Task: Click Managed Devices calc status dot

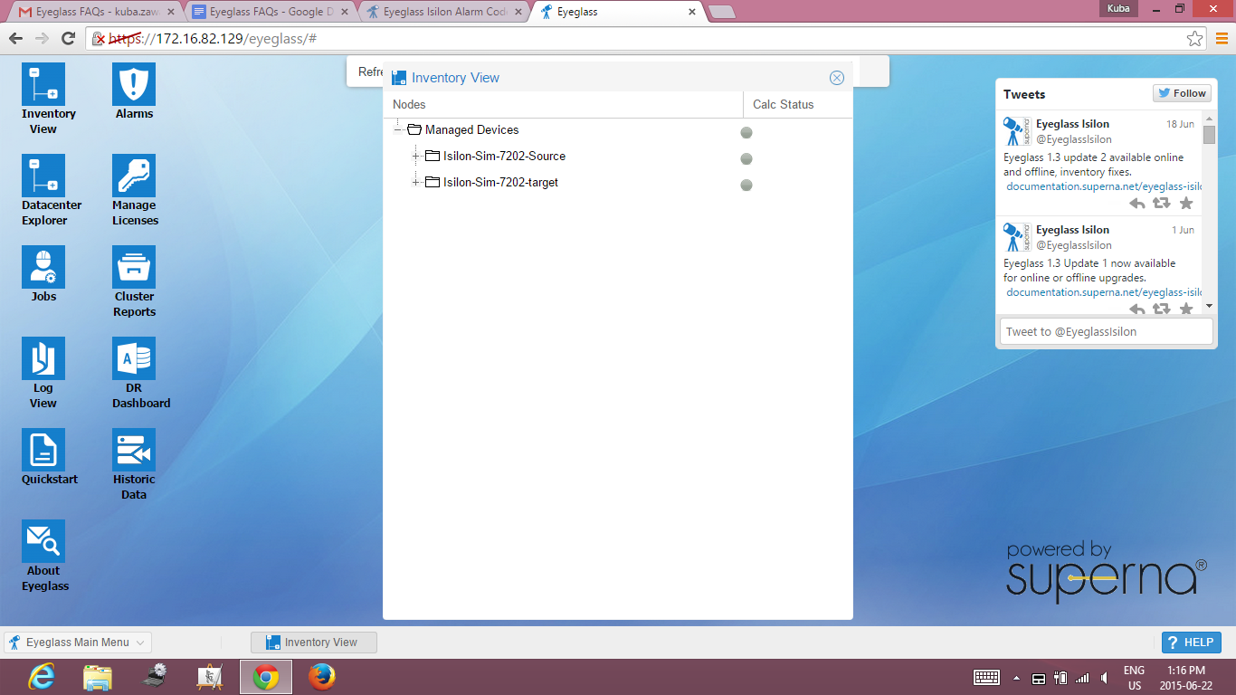Action: (746, 132)
